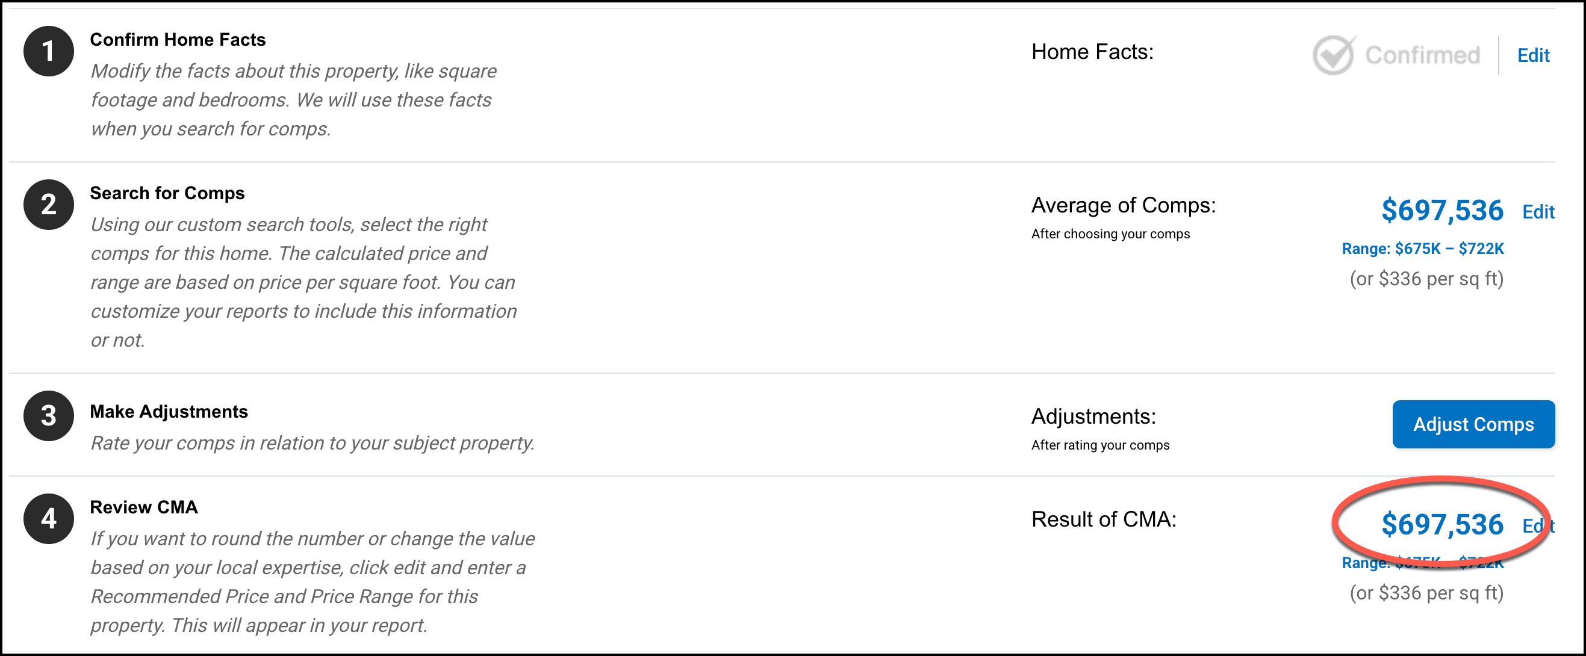This screenshot has width=1586, height=656.
Task: Click the step 2 number circle
Action: (x=49, y=204)
